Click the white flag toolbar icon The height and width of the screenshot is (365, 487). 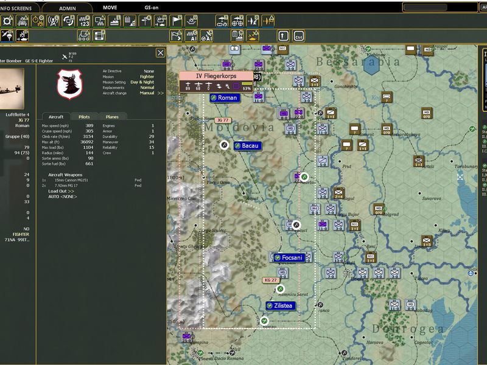coord(176,21)
